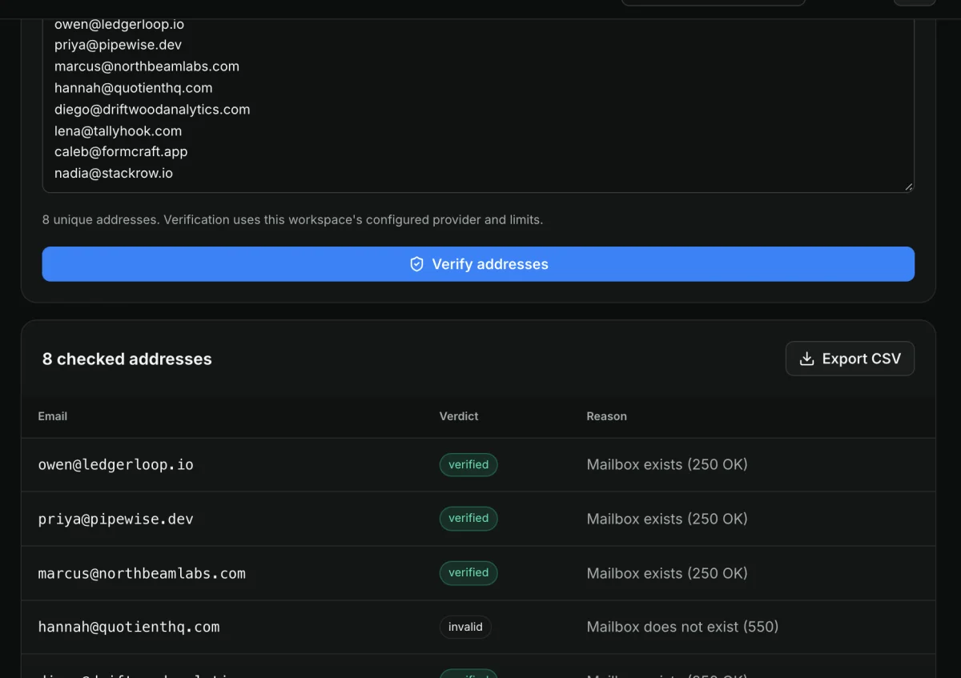Click the shield icon in Verify addresses
Image resolution: width=961 pixels, height=678 pixels.
tap(416, 264)
